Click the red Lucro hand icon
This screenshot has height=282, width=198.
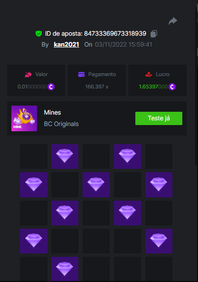coord(149,74)
